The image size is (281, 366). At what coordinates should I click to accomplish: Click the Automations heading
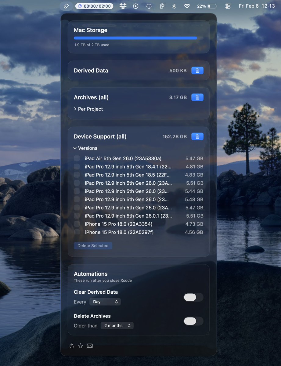click(91, 274)
